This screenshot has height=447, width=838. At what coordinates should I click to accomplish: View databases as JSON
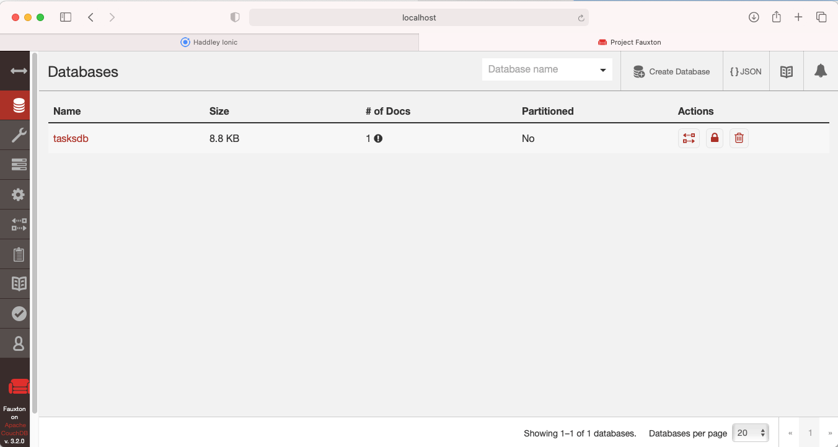tap(746, 72)
